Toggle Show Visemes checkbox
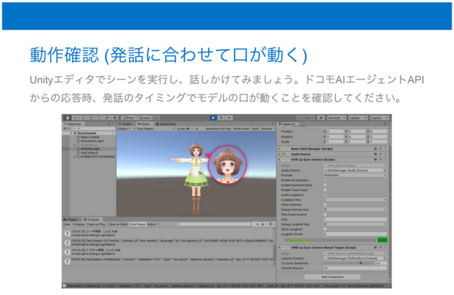Viewport: 454px width, 295px height. (x=325, y=205)
